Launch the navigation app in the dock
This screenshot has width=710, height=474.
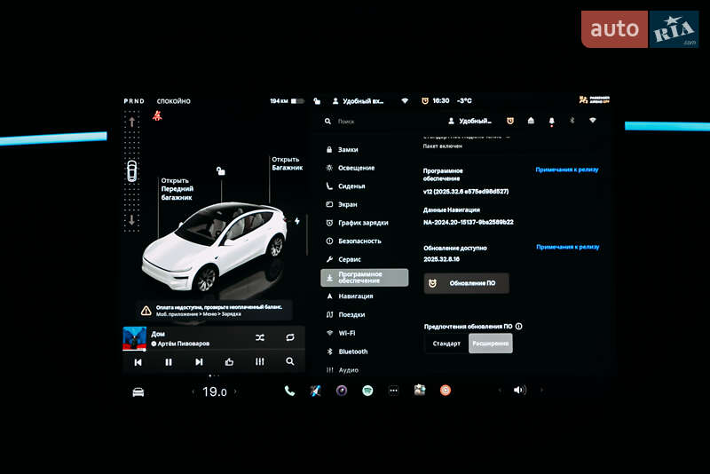[x=316, y=391]
